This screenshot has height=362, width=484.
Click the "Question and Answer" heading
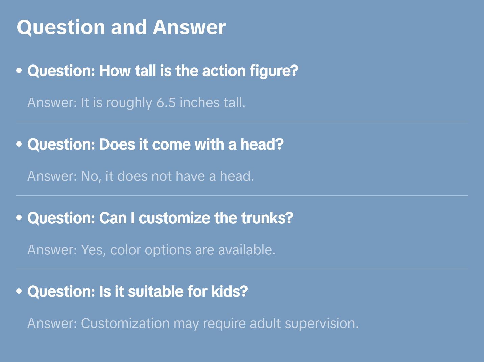121,27
